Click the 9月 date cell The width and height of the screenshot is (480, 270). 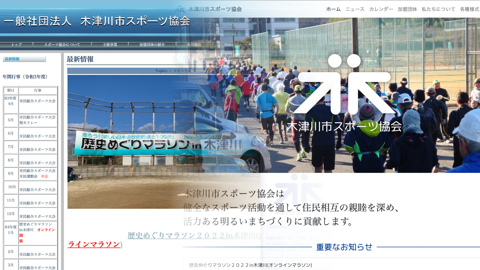pyautogui.click(x=10, y=173)
